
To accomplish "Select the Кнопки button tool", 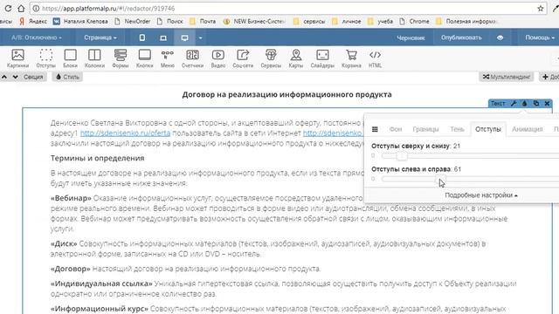I will [144, 58].
